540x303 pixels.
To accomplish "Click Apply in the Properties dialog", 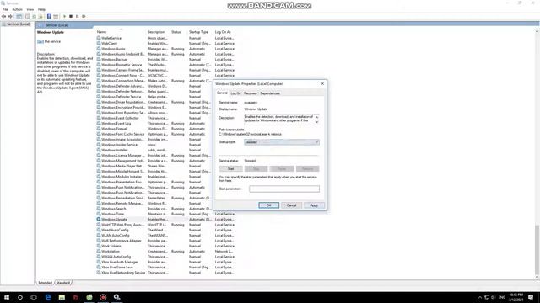I will pyautogui.click(x=314, y=205).
